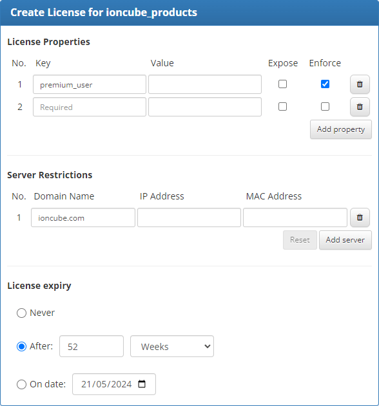Delete property row 2 with trash icon
Viewport: 379px width, 406px height.
tap(360, 107)
